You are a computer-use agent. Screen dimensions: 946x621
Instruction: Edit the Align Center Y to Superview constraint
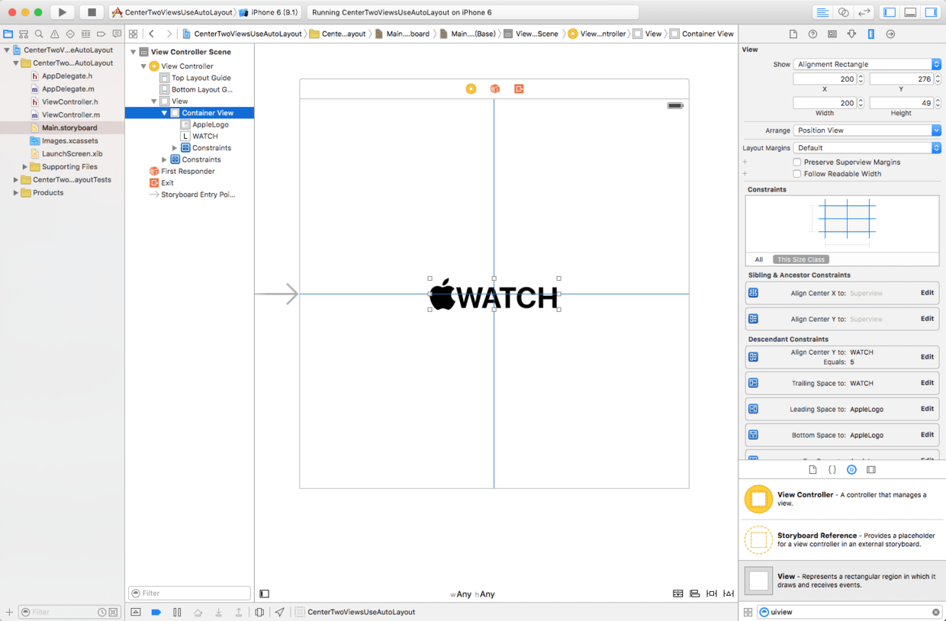(927, 319)
